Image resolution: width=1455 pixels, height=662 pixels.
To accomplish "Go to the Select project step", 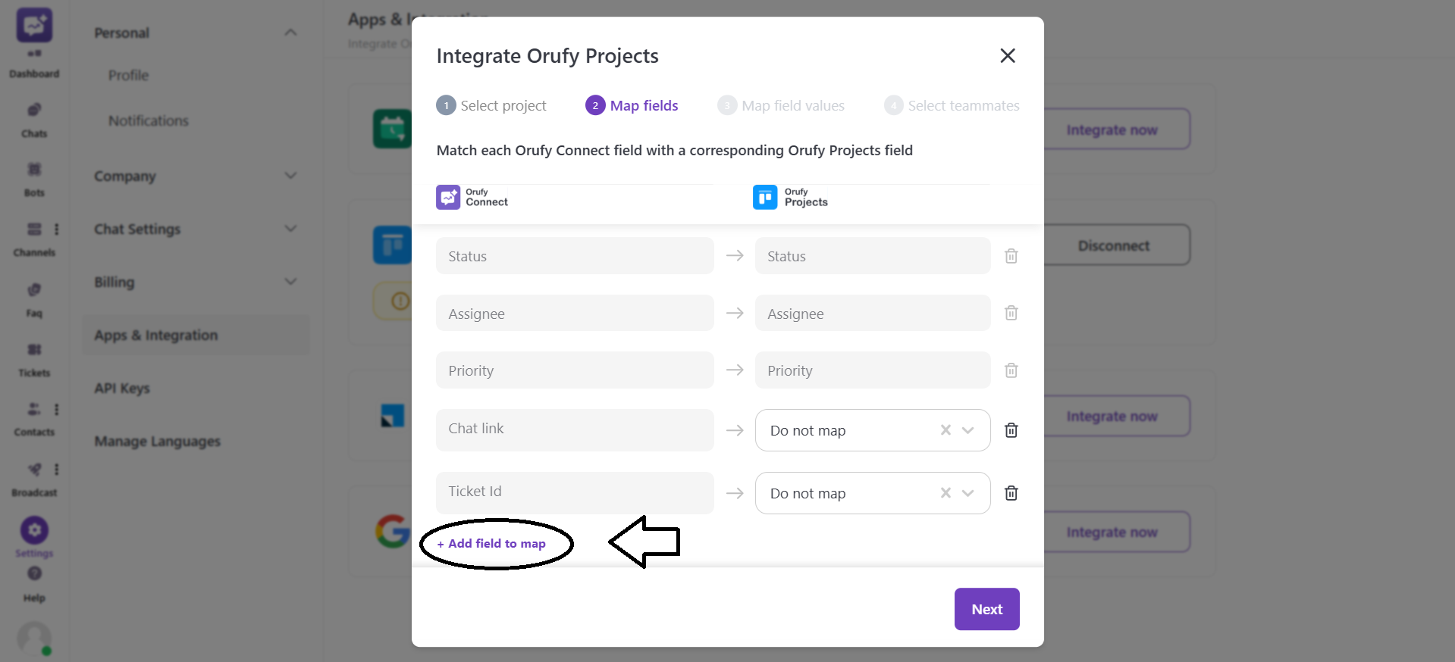I will click(491, 106).
